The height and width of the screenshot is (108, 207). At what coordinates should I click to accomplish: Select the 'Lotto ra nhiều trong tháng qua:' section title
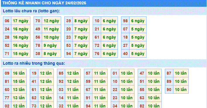pos(34,63)
